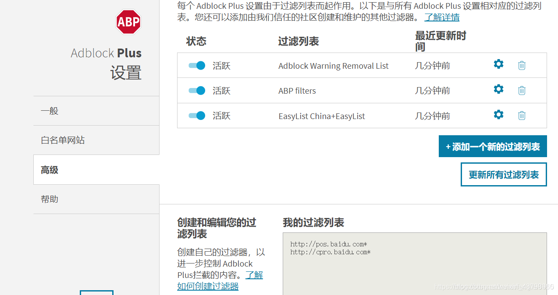Click 几分钟前 in ABP filters row
The image size is (558, 295).
pos(433,91)
